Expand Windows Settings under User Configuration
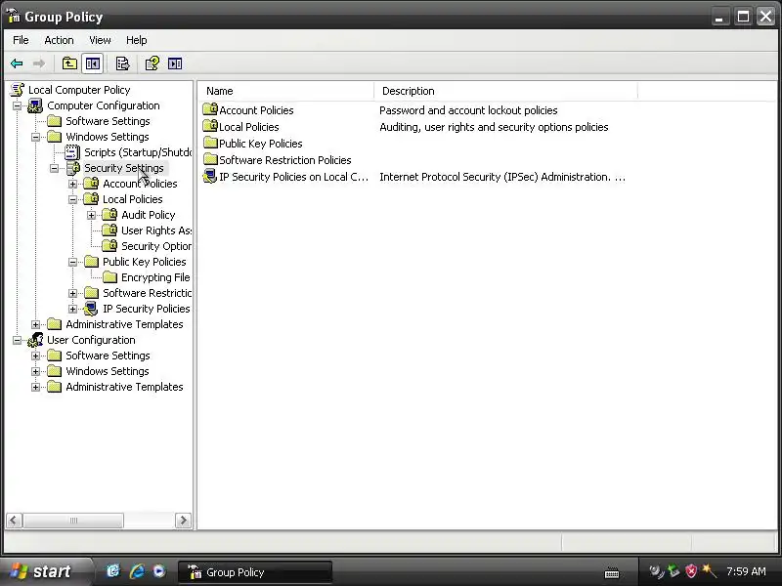The image size is (782, 586). coord(35,372)
